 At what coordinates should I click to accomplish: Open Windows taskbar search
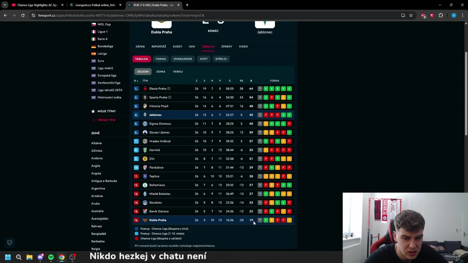click(19, 257)
